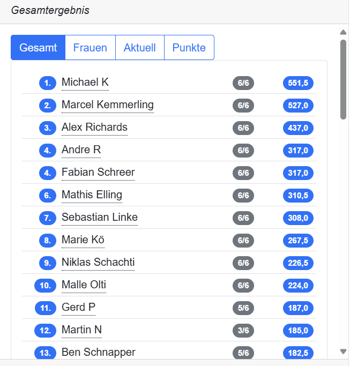Click the rank 1 badge
Screen dimensions: 350x366
pos(48,83)
